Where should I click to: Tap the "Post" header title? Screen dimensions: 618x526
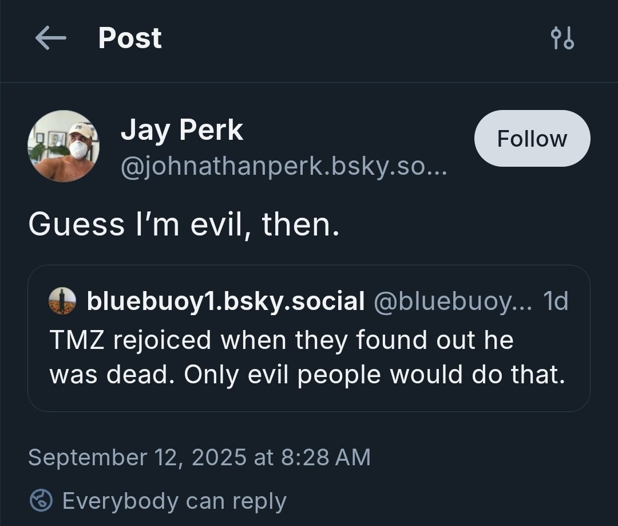[130, 39]
